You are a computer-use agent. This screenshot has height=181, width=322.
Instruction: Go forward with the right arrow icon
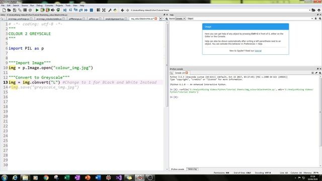click(x=127, y=10)
